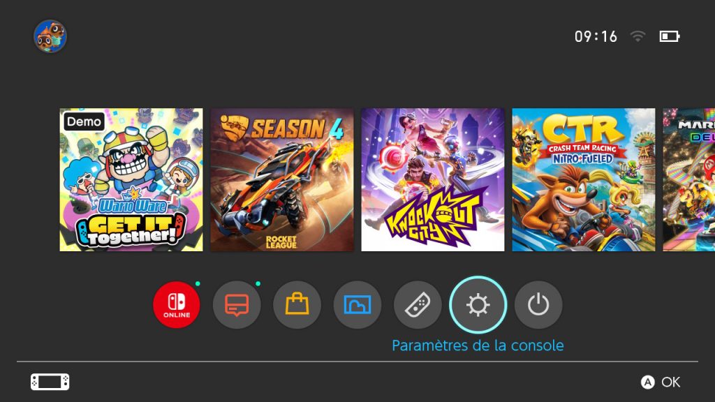This screenshot has width=715, height=402.
Task: Click the handheld console mode icon
Action: click(x=50, y=382)
